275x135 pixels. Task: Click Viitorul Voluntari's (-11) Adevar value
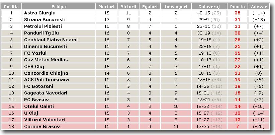(x=259, y=120)
